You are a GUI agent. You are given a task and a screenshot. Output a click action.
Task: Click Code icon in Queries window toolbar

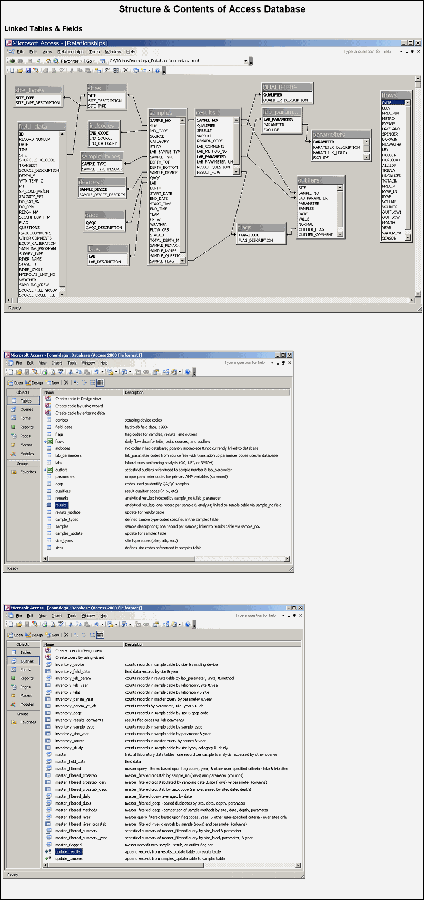[x=138, y=624]
